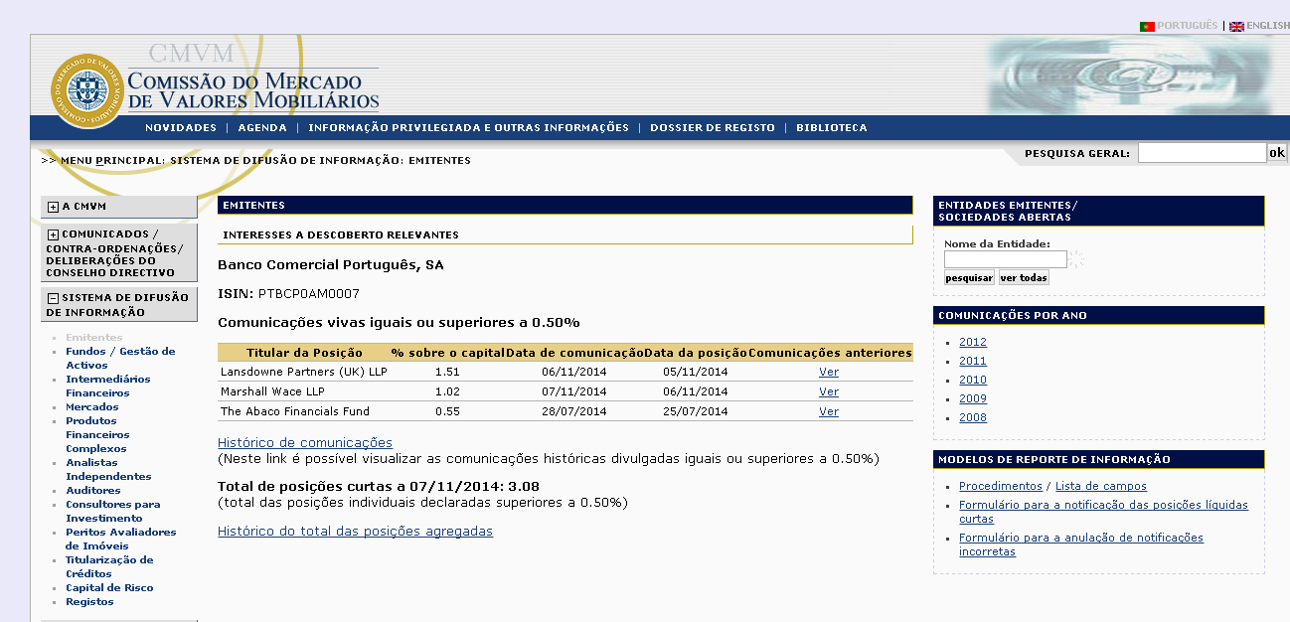
Task: Expand Comunicados / Contra-ordenações section
Action: click(54, 234)
